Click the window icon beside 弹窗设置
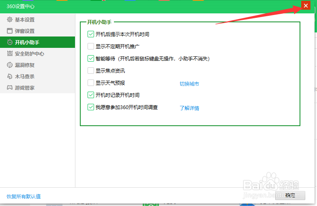 pyautogui.click(x=9, y=31)
